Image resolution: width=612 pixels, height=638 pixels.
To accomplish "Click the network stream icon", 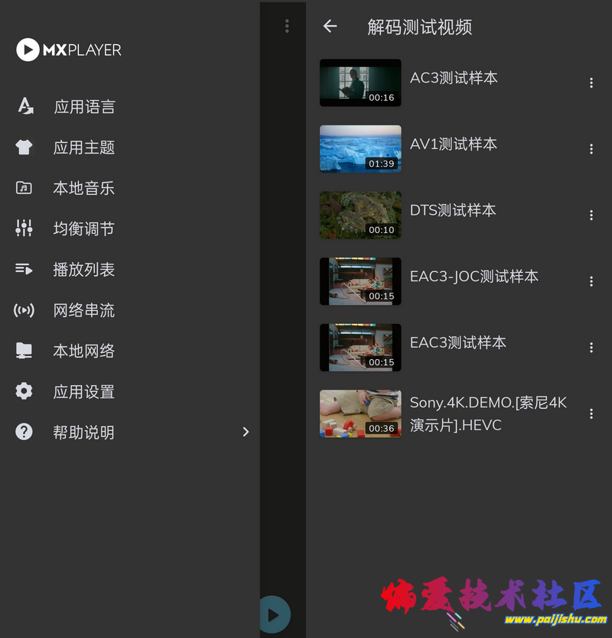I will (24, 310).
